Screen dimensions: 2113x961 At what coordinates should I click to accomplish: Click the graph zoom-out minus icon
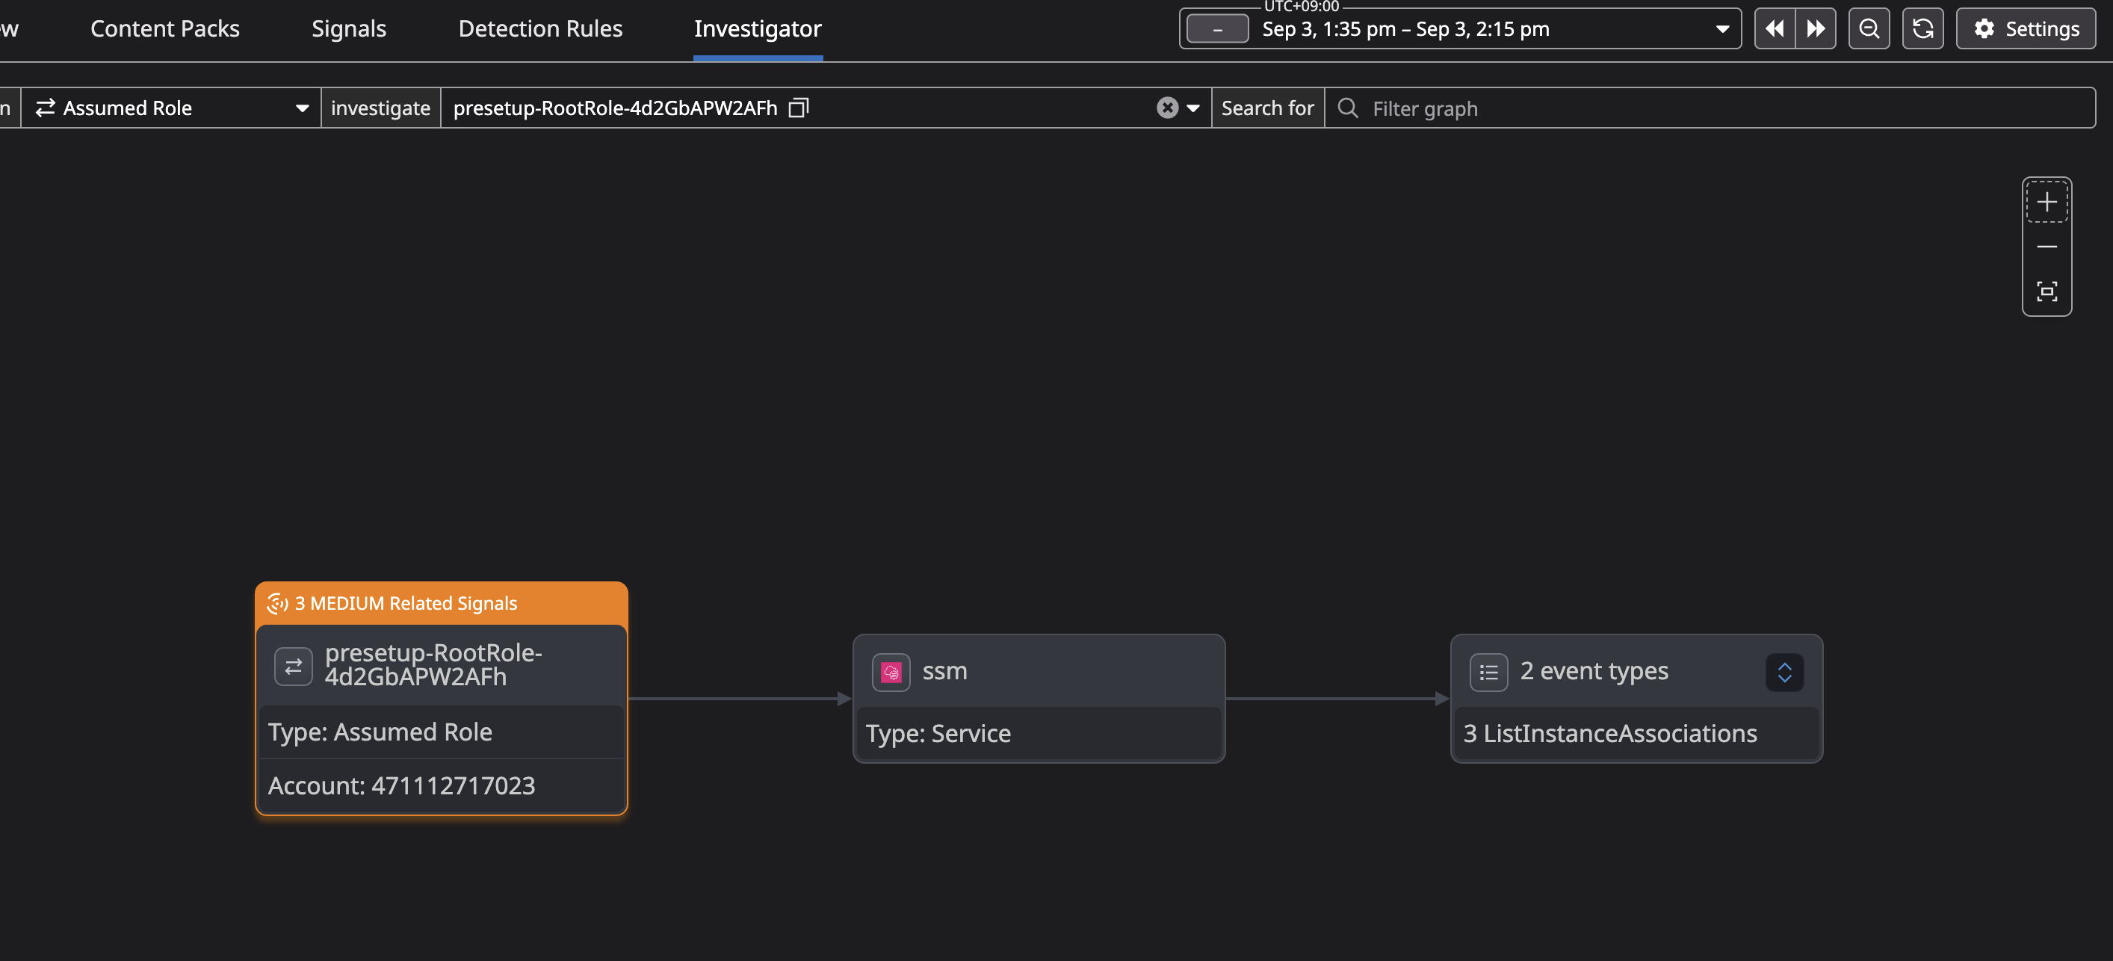[x=2046, y=247]
